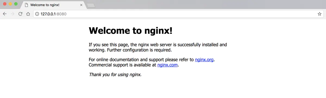This screenshot has width=326, height=98.
Task: Minimize the window with the yellow button
Action: coord(10,4)
